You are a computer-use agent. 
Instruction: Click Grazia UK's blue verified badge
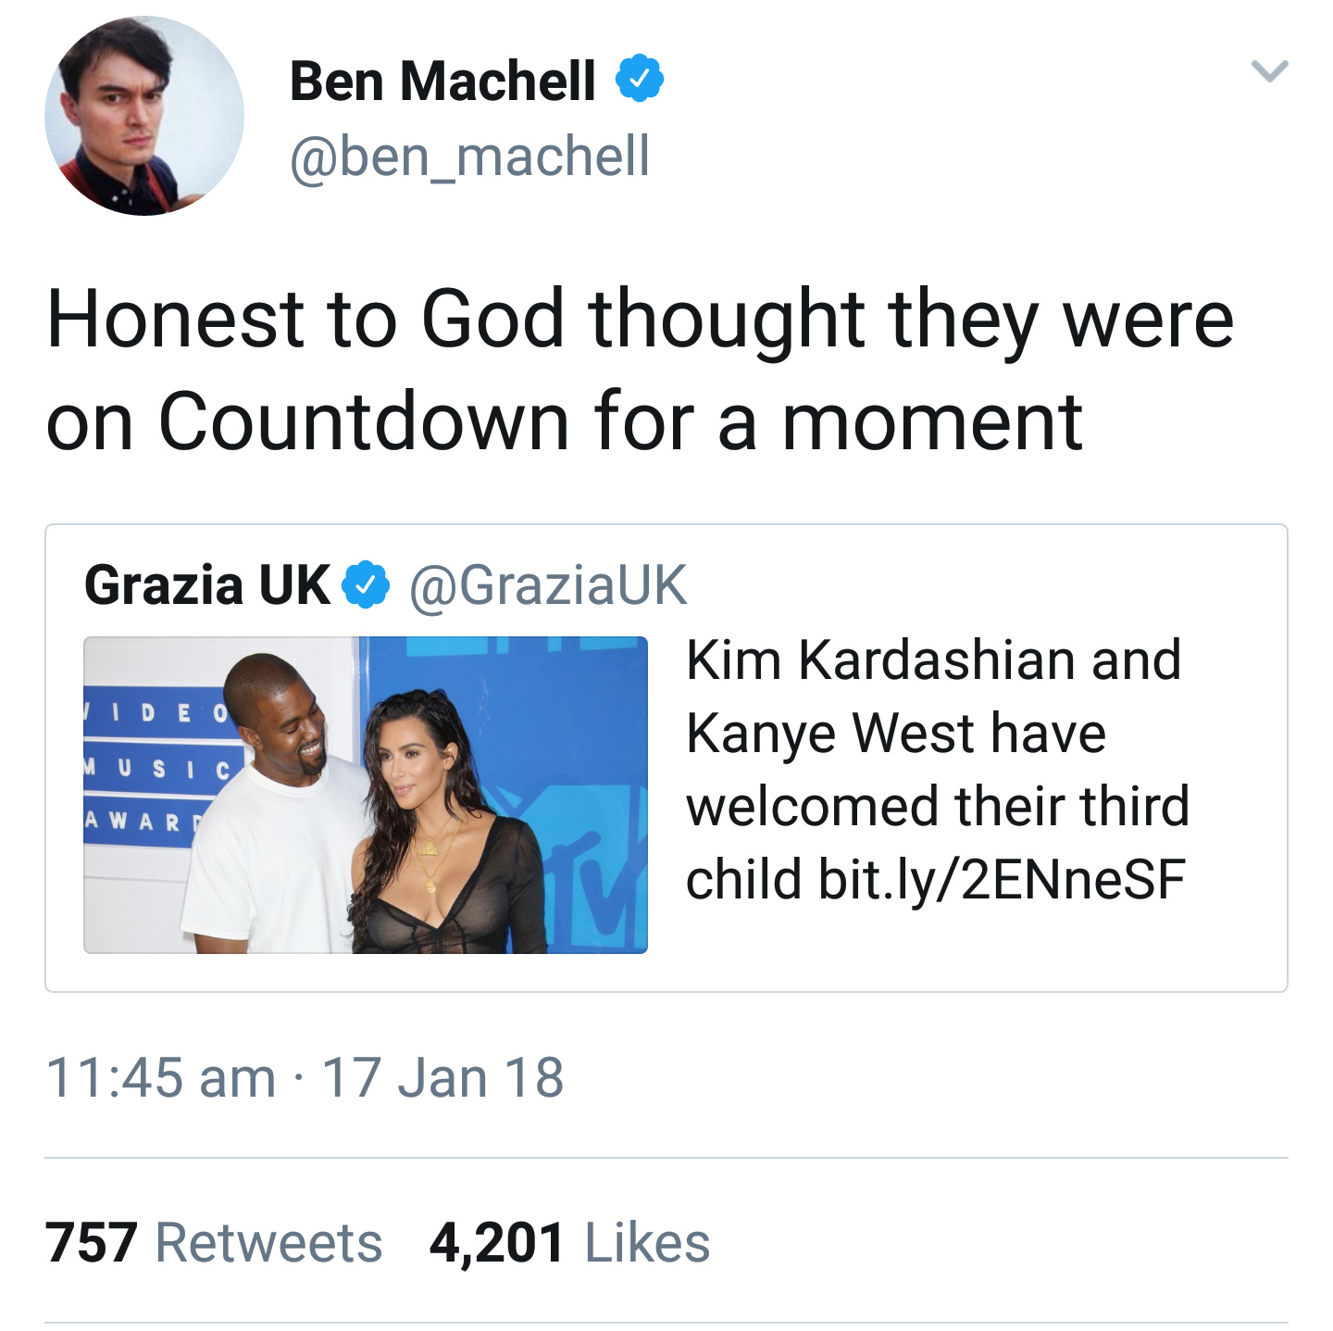(x=367, y=584)
